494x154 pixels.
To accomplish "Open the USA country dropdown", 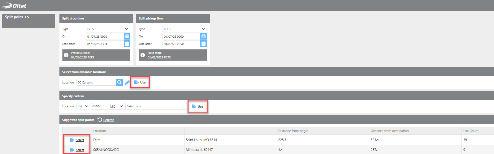I will click(83, 106).
